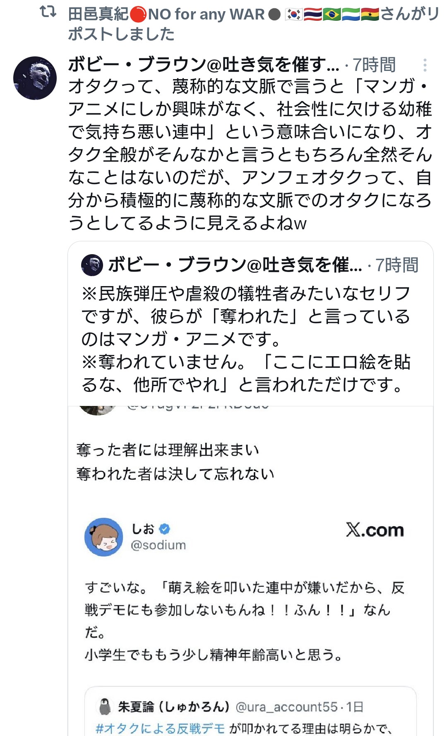Open the hashtag #オタクによる反戦デモ
This screenshot has height=736, width=447.
pos(160,729)
